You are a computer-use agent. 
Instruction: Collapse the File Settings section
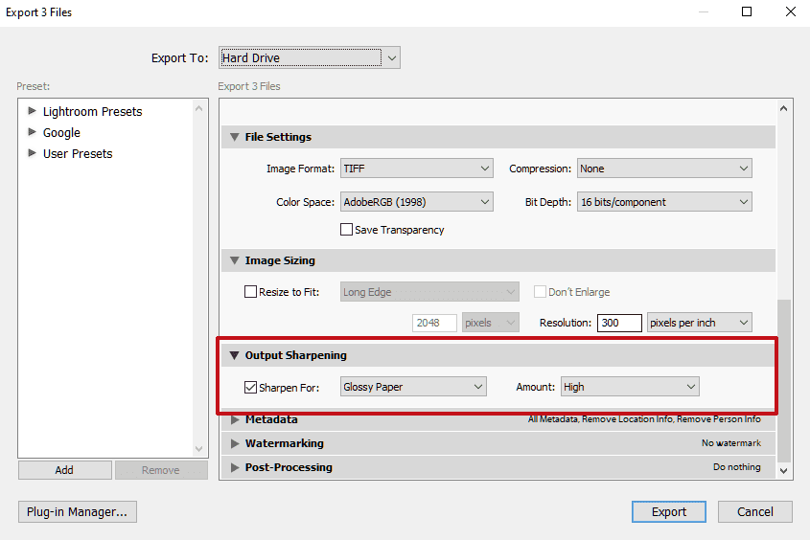pyautogui.click(x=235, y=137)
